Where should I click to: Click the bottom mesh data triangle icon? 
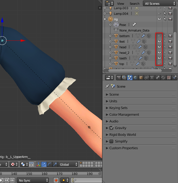(138, 36)
